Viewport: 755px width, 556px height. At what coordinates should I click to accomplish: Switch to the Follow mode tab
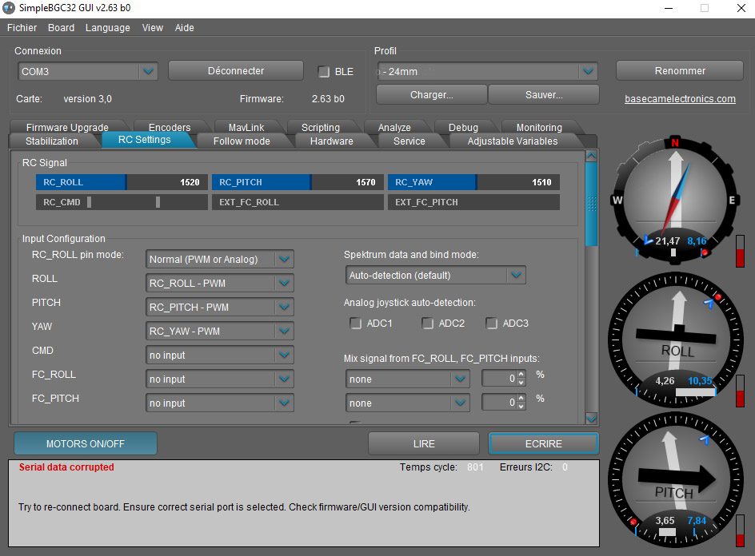242,141
